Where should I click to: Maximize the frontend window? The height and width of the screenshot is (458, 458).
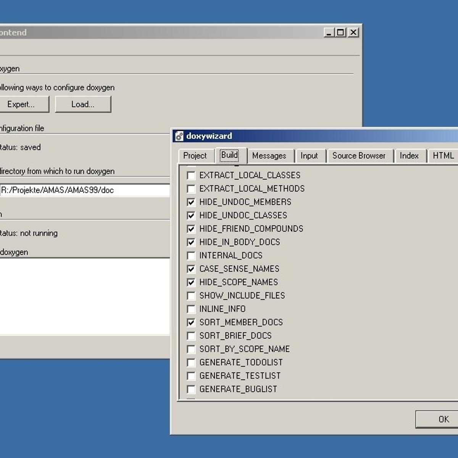click(x=341, y=32)
